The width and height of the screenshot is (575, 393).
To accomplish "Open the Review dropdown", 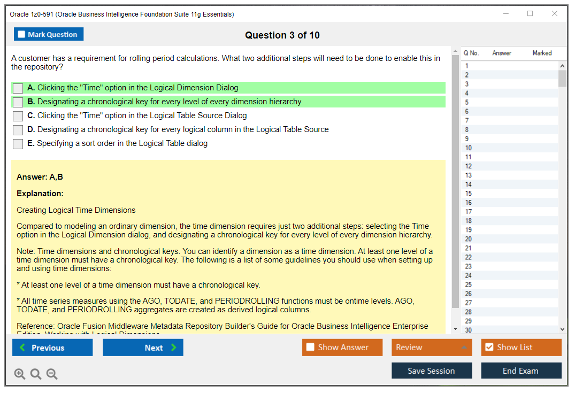I will click(x=431, y=348).
